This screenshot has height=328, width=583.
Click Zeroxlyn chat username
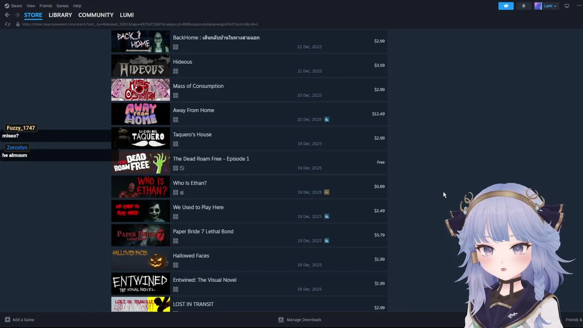[x=17, y=148]
